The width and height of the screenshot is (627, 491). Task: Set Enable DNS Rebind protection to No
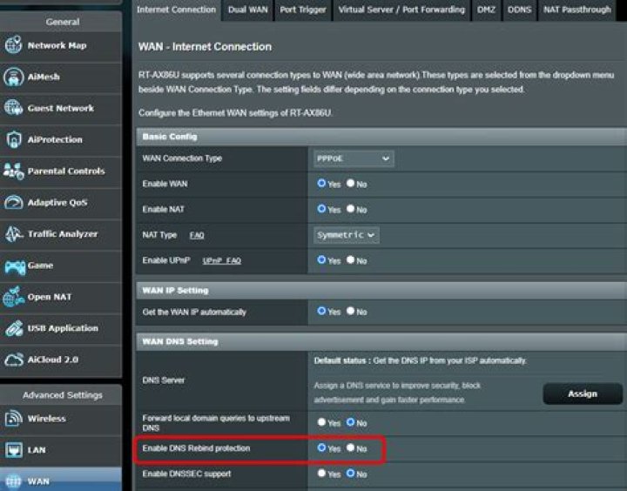pos(350,448)
